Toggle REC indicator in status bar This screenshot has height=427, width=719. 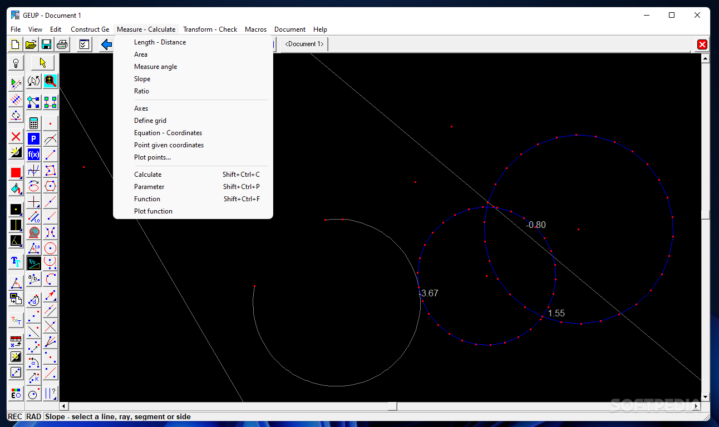click(x=15, y=416)
